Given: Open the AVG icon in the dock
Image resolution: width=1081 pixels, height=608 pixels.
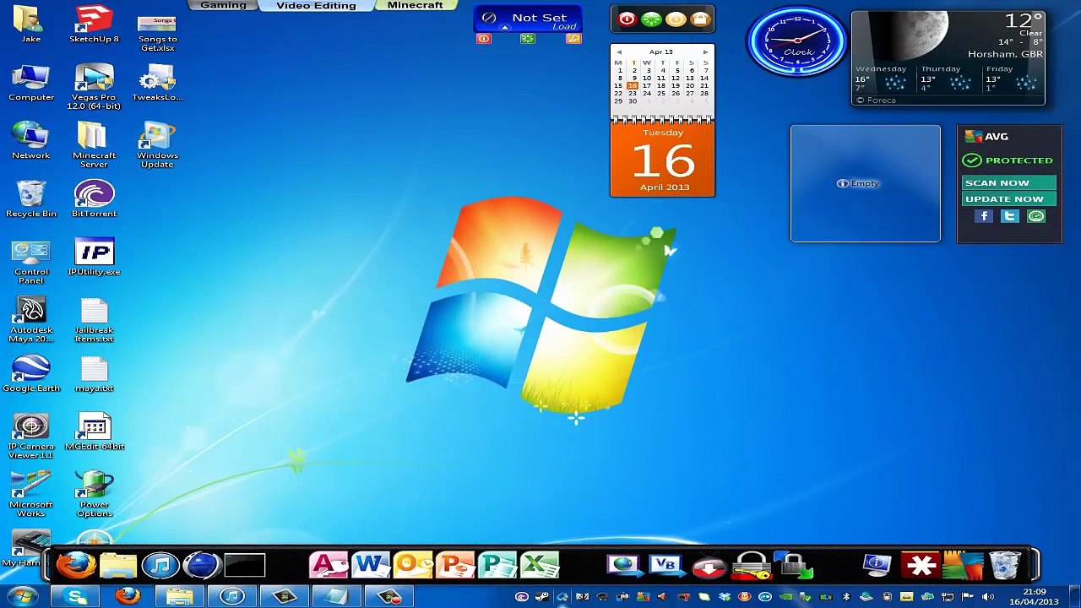Looking at the screenshot, I should pos(962,564).
